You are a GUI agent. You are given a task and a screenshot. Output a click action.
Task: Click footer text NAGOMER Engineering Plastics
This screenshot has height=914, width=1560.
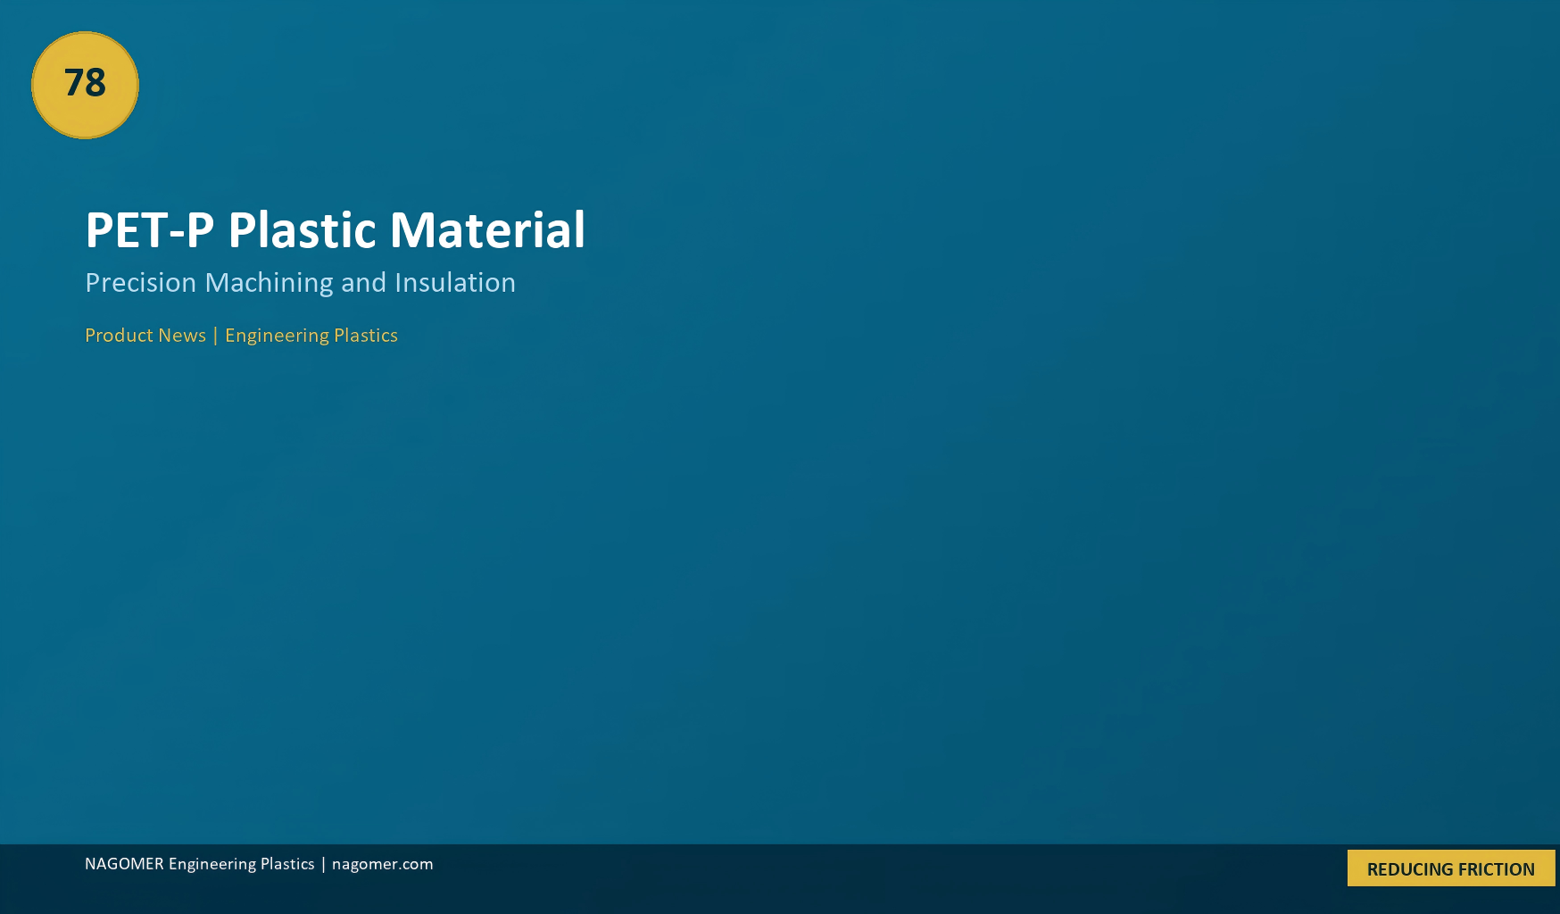click(x=200, y=864)
